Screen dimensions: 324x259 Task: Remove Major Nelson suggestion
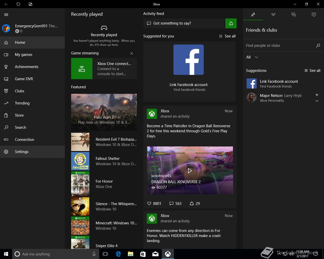(x=317, y=101)
